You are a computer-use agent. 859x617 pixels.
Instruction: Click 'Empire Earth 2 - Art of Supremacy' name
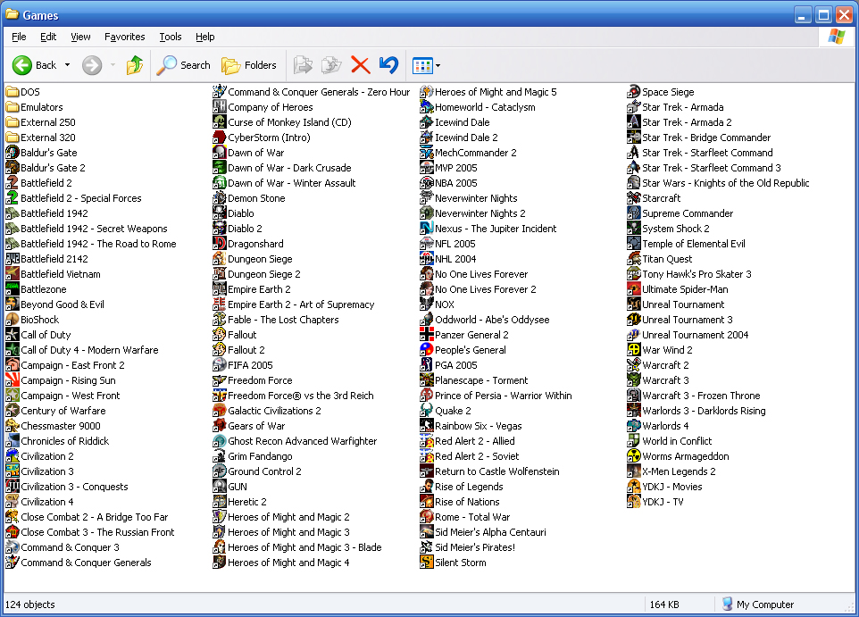click(x=301, y=304)
